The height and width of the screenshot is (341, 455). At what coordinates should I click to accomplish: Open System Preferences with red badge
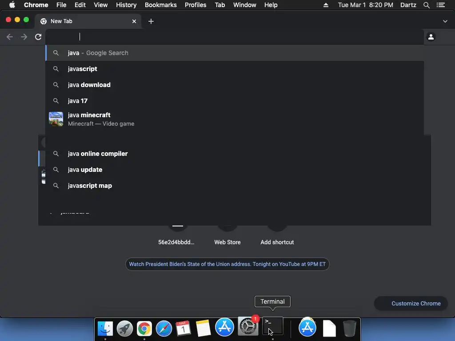pos(248,326)
